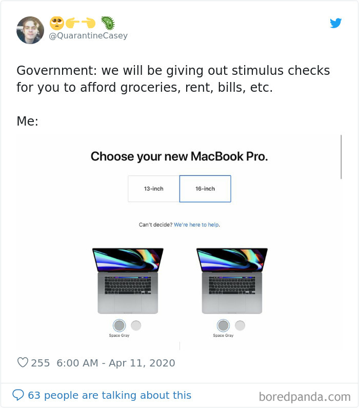Click the pleading face emoji in display name

tap(57, 23)
